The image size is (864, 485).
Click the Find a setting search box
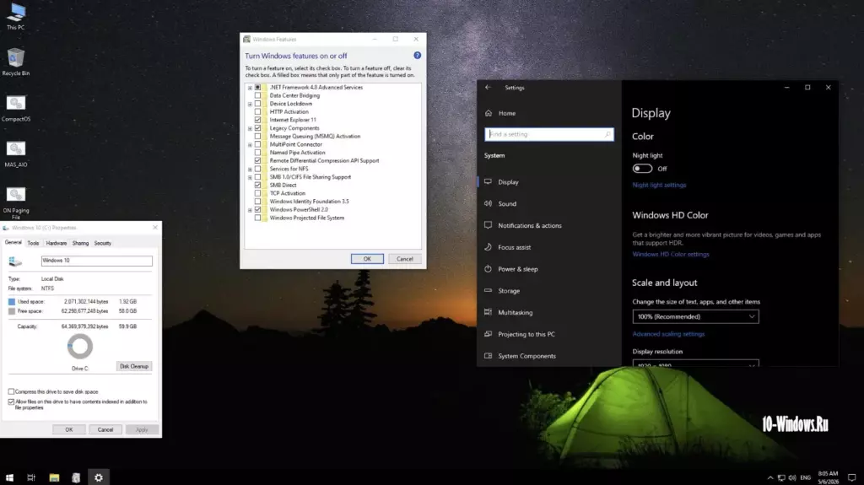point(548,134)
